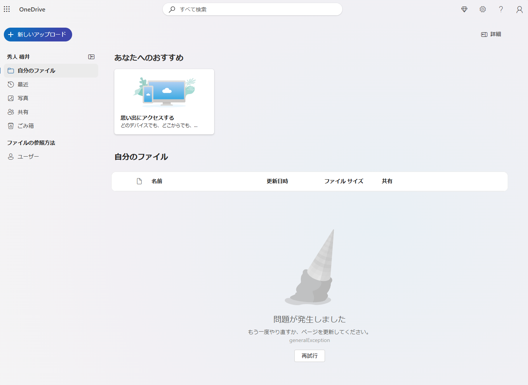The width and height of the screenshot is (528, 385).
Task: Collapse the left navigation pane
Action: (91, 56)
